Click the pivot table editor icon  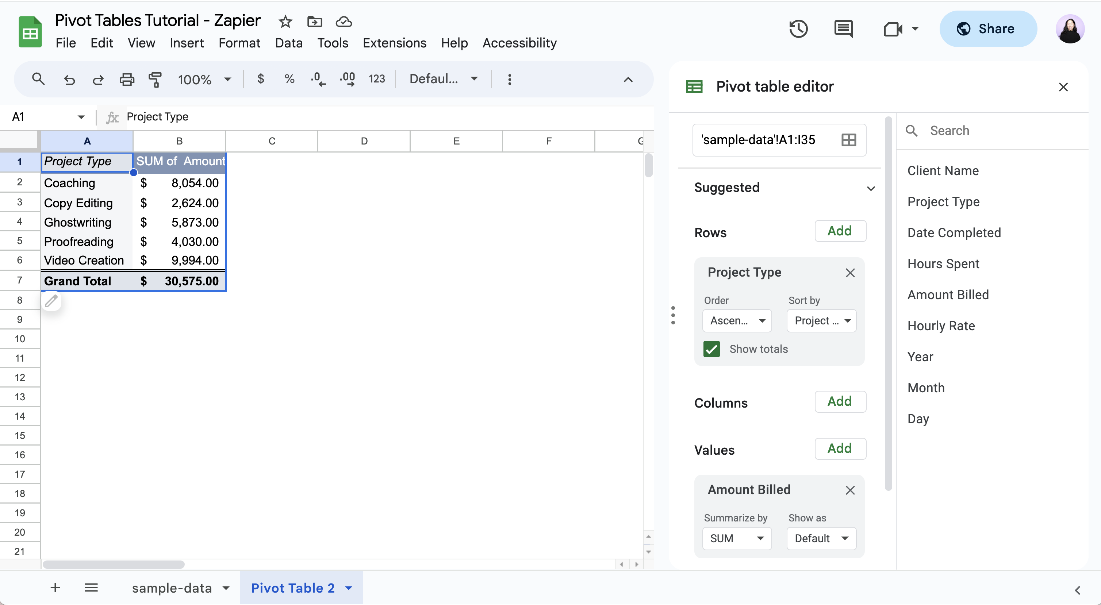pos(693,86)
